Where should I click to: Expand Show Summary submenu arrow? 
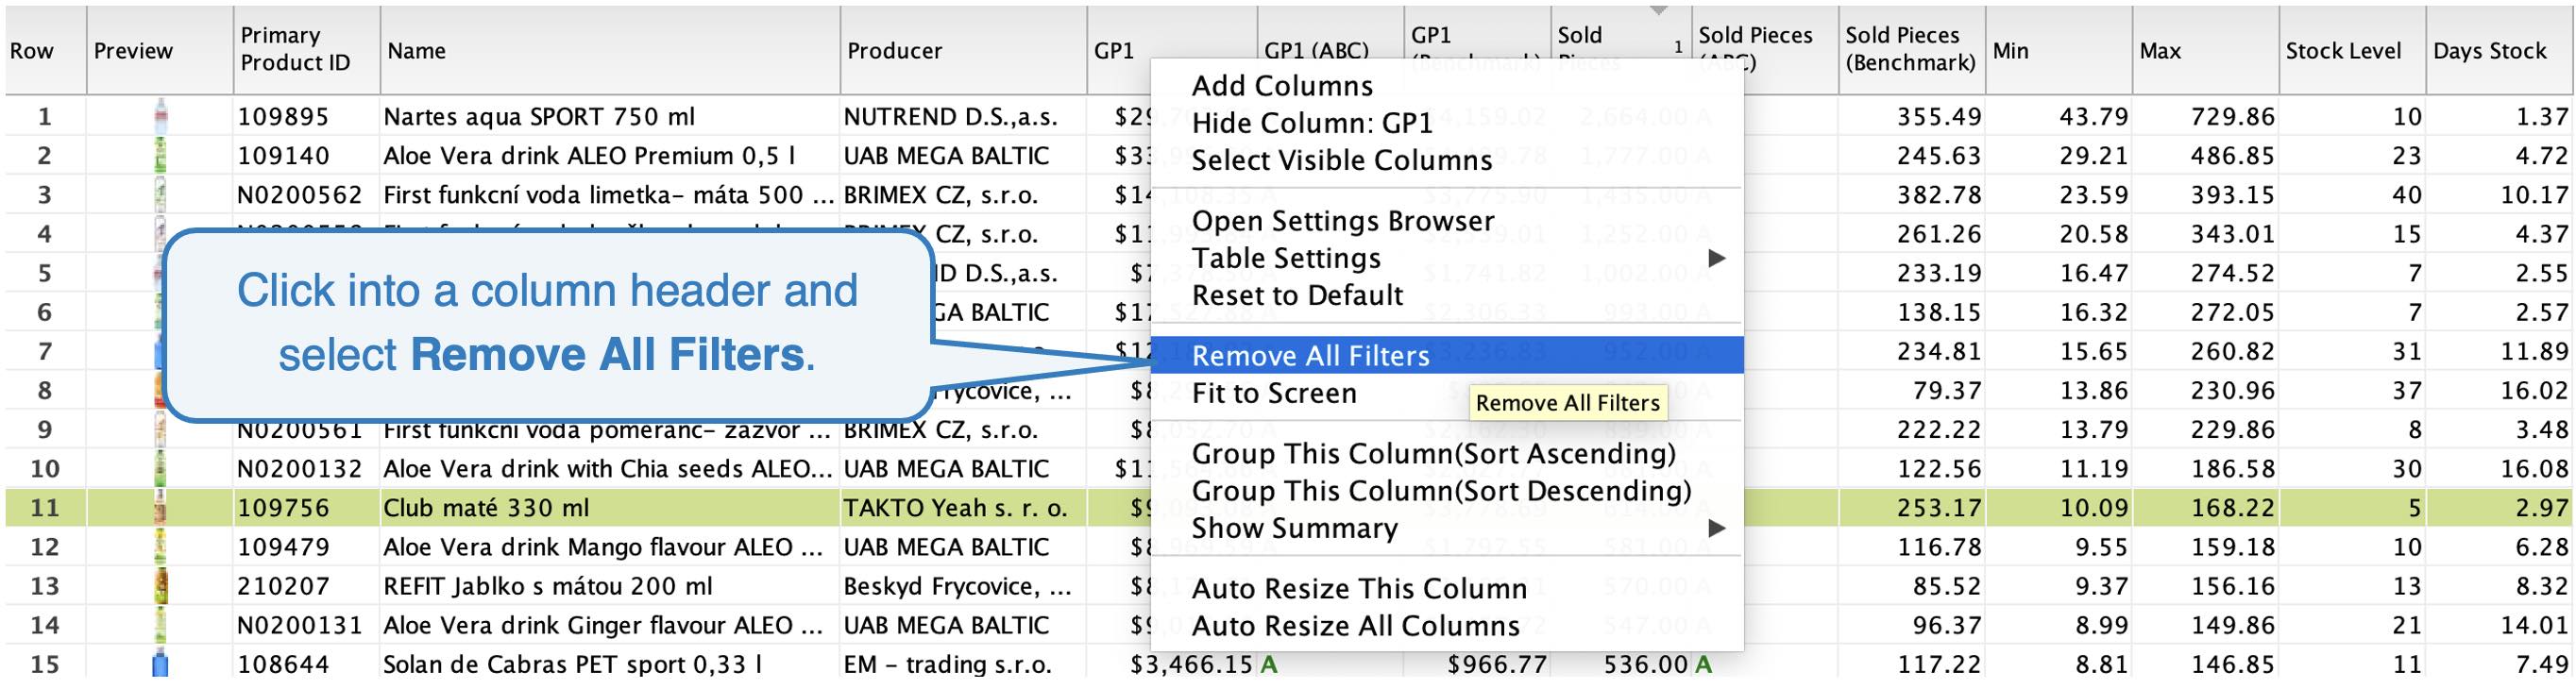click(1717, 528)
